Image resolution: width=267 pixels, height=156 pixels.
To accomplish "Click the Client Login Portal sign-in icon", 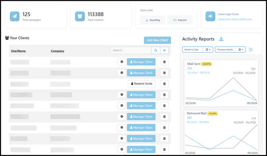I will [x=210, y=16].
